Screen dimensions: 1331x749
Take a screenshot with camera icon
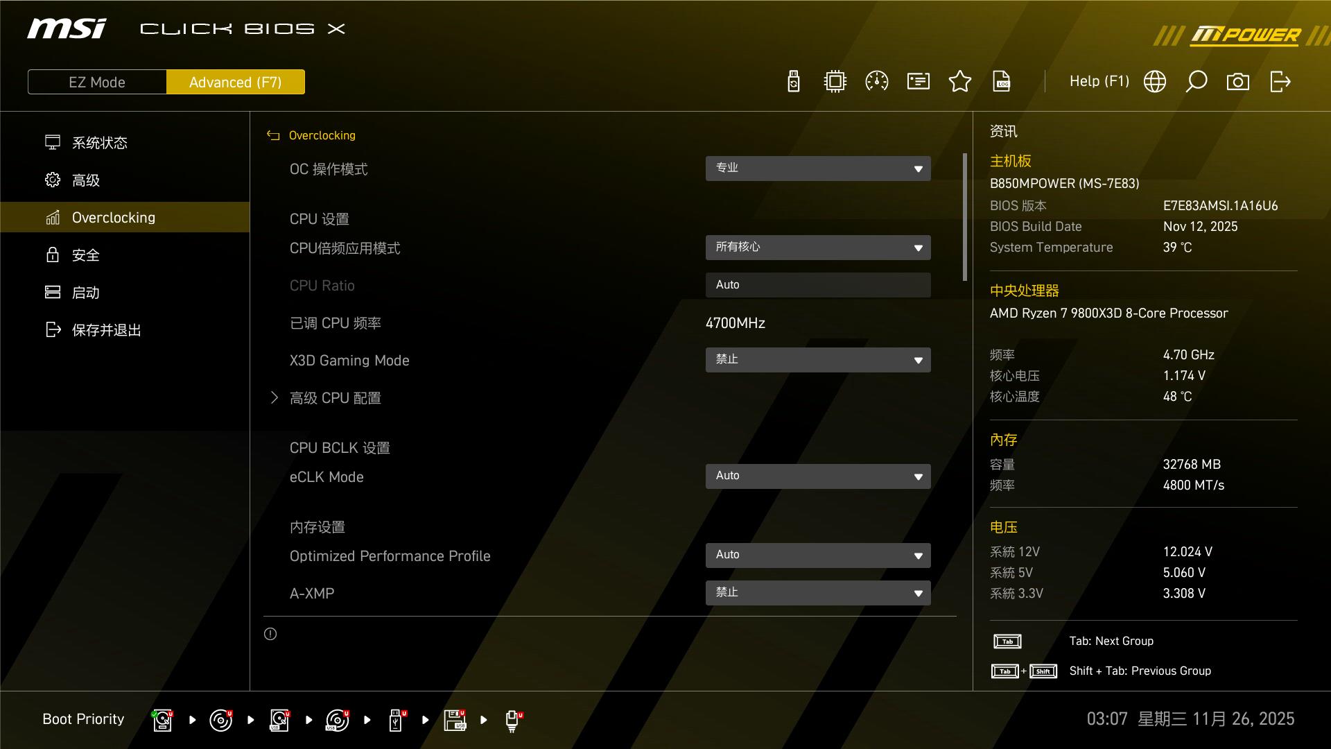coord(1237,82)
